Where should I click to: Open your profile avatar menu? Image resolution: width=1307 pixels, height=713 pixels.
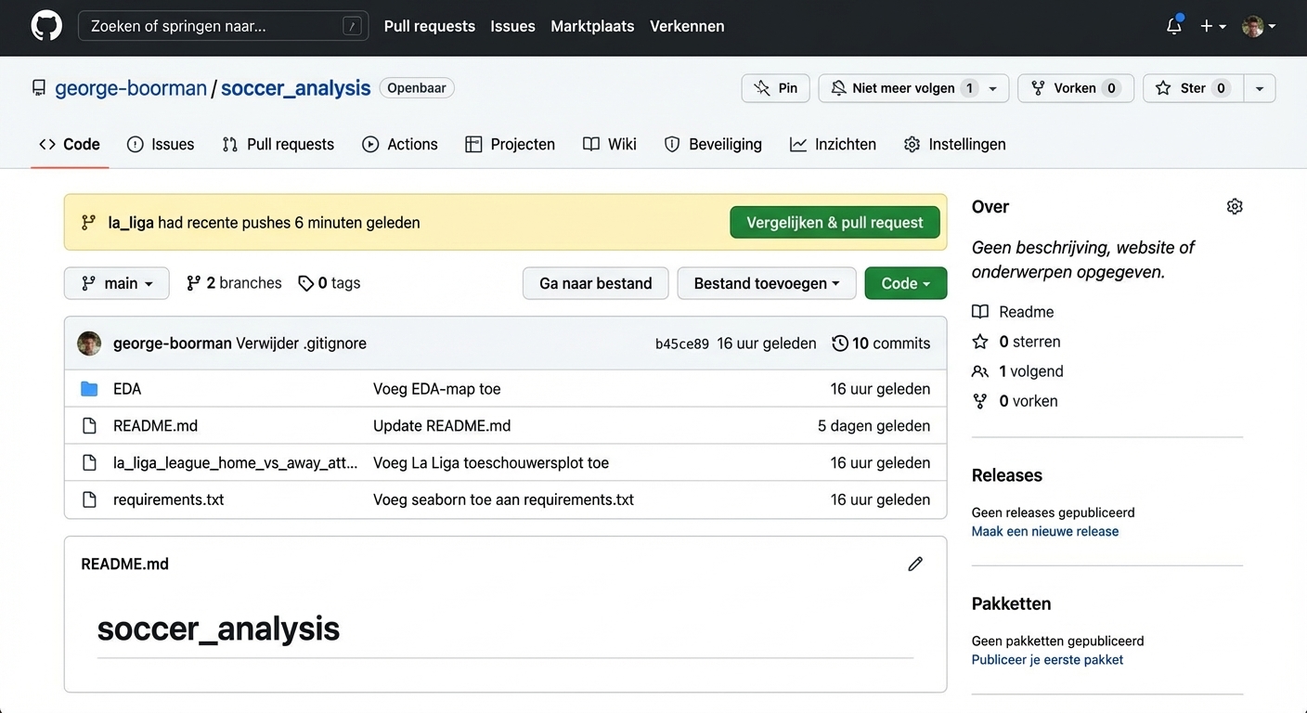(1252, 27)
